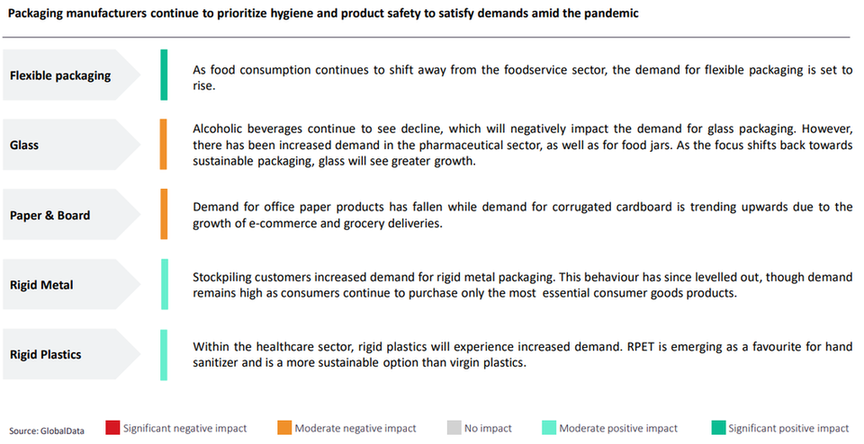Click the Source: GlobalData text
The width and height of the screenshot is (864, 444).
tap(47, 431)
